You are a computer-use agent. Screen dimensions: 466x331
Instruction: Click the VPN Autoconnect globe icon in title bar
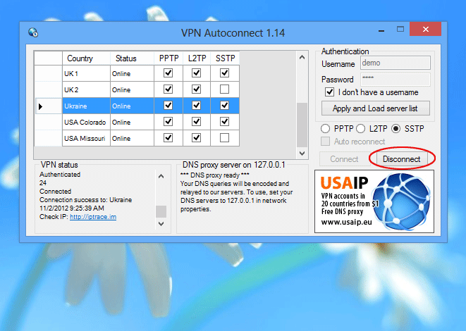[x=33, y=32]
